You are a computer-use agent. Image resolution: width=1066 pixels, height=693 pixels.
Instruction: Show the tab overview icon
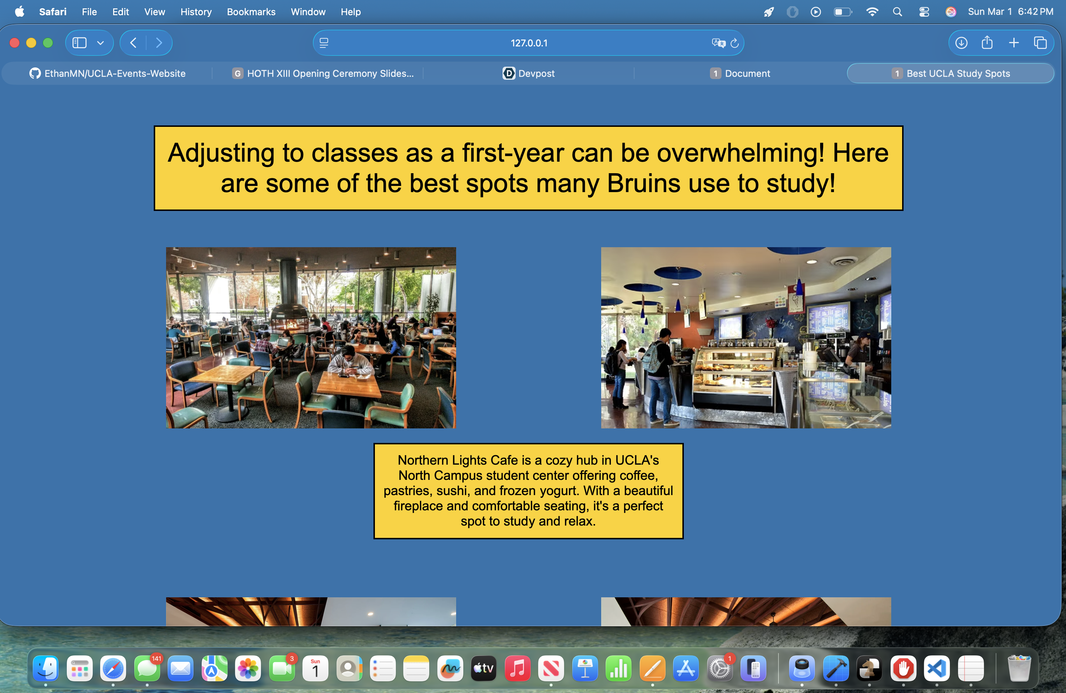1040,43
